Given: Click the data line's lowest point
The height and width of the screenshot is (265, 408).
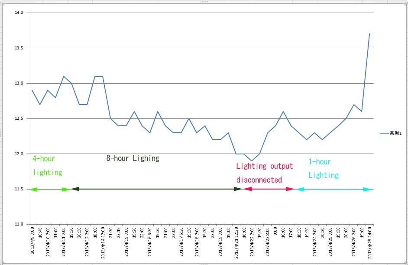Looking at the screenshot, I should (252, 161).
